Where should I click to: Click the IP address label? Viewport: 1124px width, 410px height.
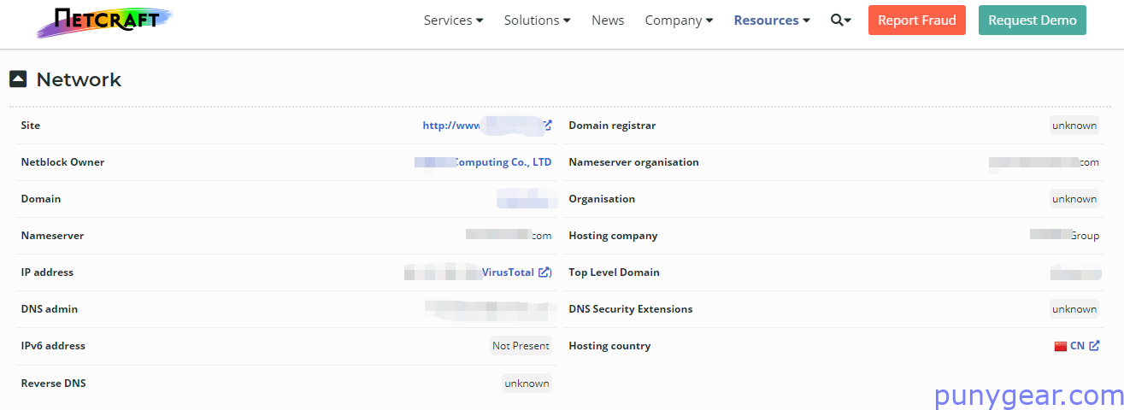tap(47, 272)
